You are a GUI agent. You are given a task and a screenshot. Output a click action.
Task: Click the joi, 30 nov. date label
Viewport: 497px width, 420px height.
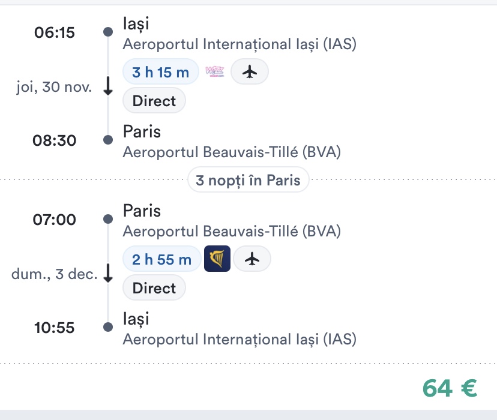54,87
